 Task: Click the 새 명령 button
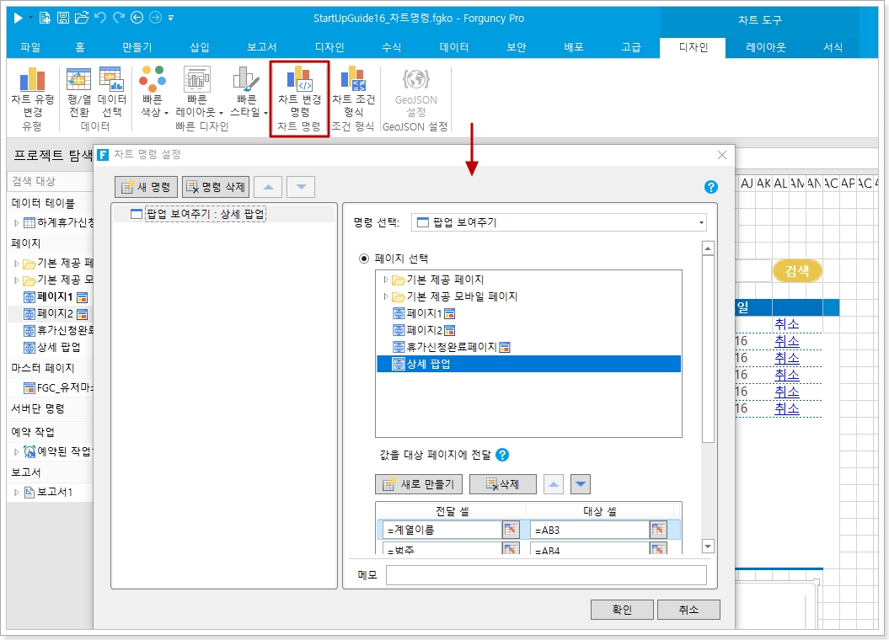(x=147, y=187)
